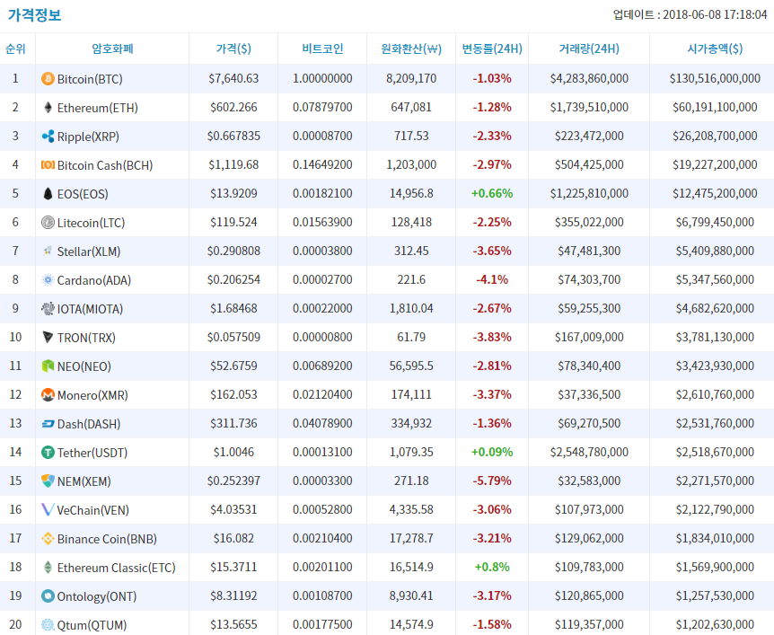This screenshot has width=774, height=635.
Task: Open the Ethereum(ETH) coin name
Action: [x=98, y=108]
